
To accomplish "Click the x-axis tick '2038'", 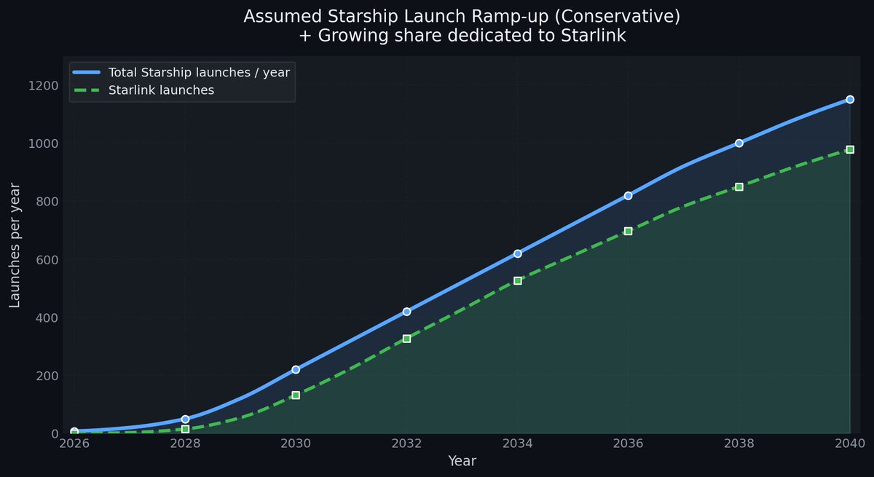I will click(739, 444).
